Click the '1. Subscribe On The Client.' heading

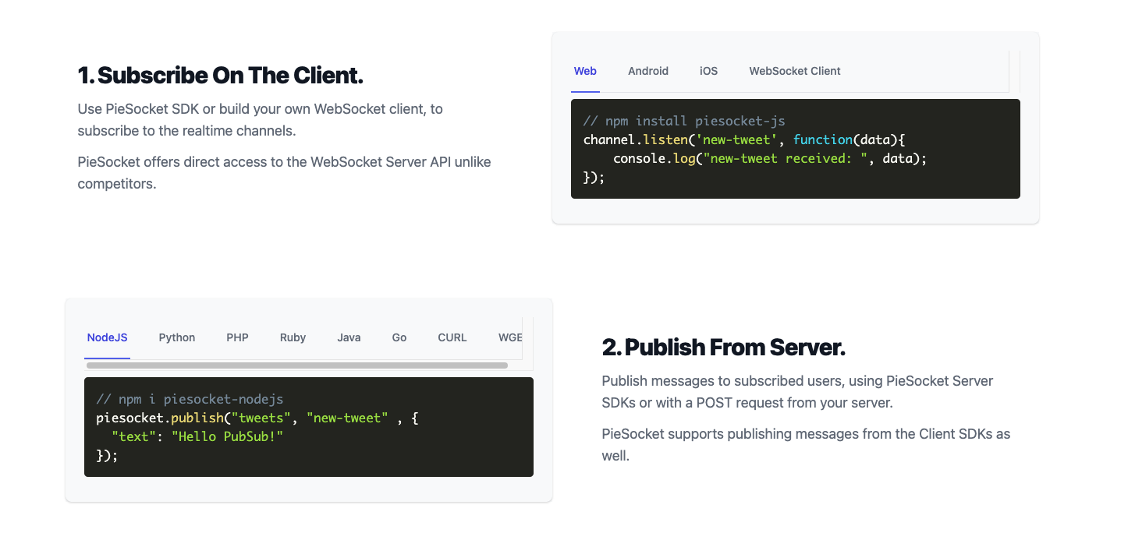point(221,76)
